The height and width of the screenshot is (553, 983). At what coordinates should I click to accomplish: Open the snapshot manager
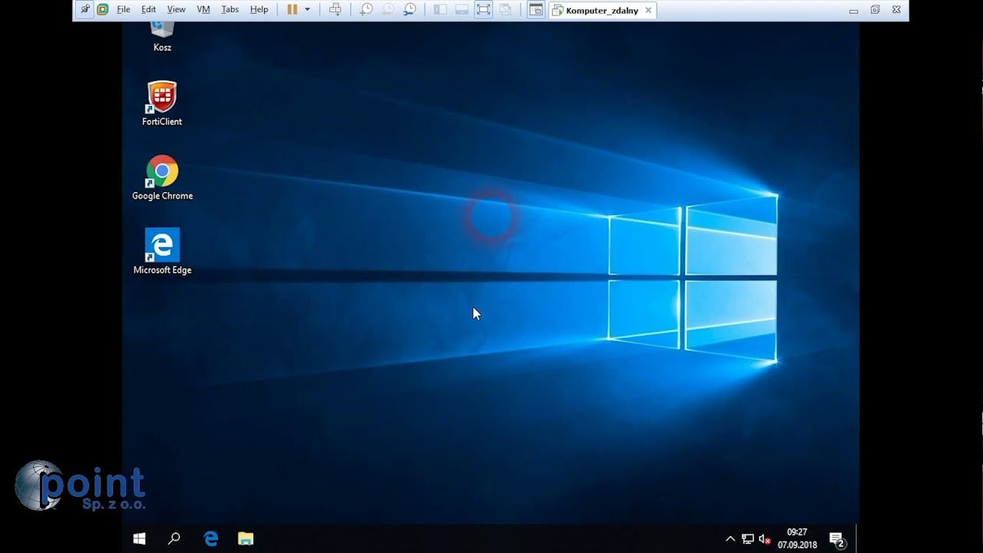coord(410,10)
